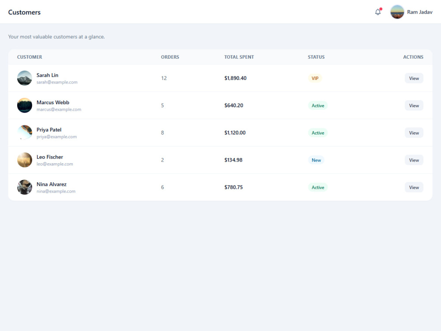Click the 'most valuable customers' subtitle
This screenshot has width=441, height=331.
(x=56, y=37)
